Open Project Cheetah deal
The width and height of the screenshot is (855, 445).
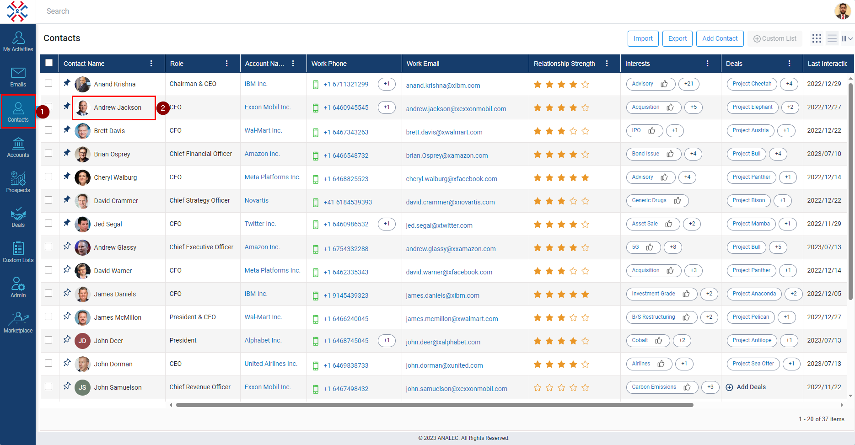pos(752,84)
